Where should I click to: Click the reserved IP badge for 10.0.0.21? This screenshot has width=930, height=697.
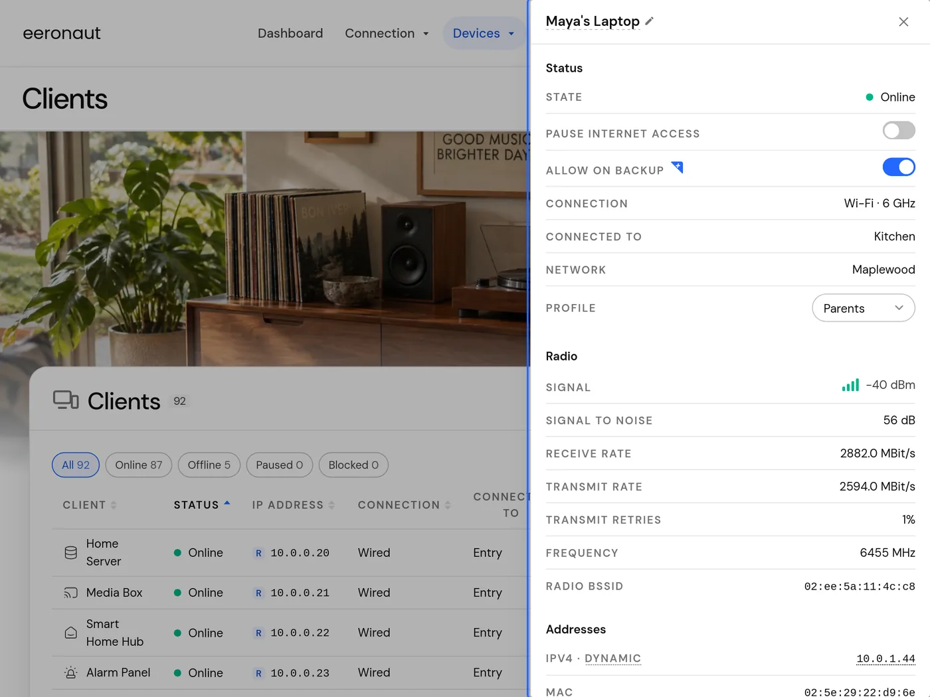[258, 593]
